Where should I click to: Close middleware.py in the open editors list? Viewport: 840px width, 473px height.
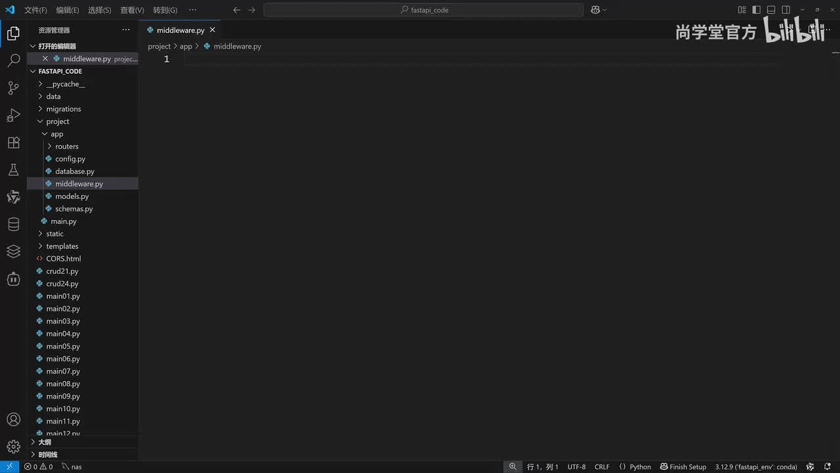45,58
